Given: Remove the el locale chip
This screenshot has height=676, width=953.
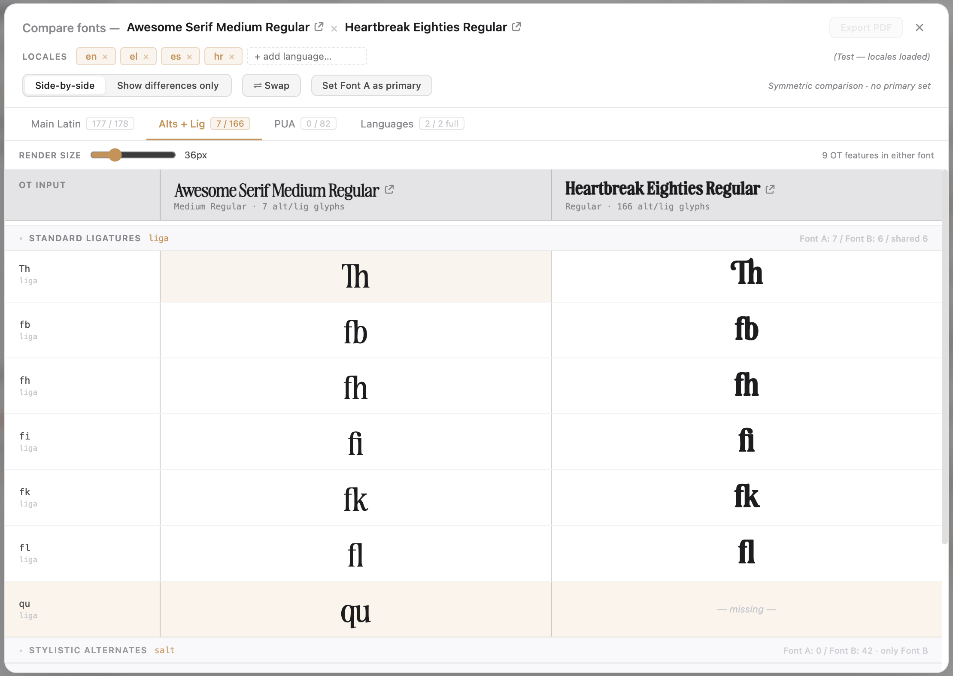Looking at the screenshot, I should coord(146,57).
